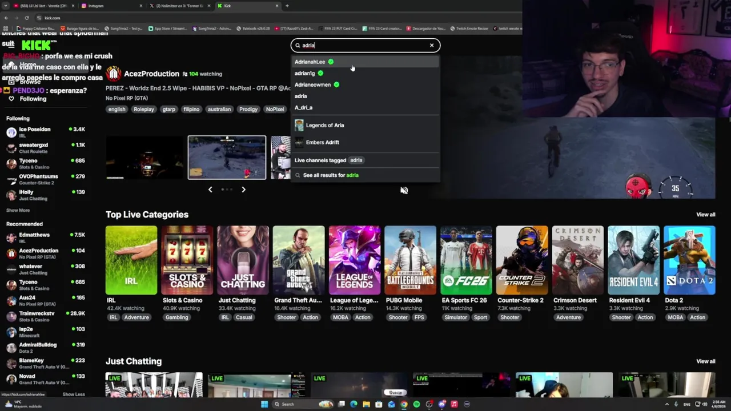Collapse recommended list with Show Less
This screenshot has width=731, height=411.
pos(73,394)
